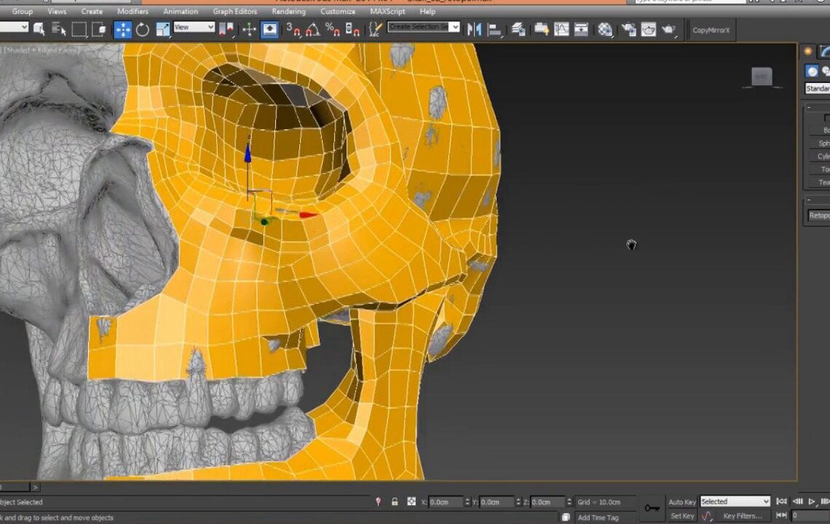Activate the Select and Uniform Scale tool
Viewport: 830px width, 524px height.
point(163,30)
